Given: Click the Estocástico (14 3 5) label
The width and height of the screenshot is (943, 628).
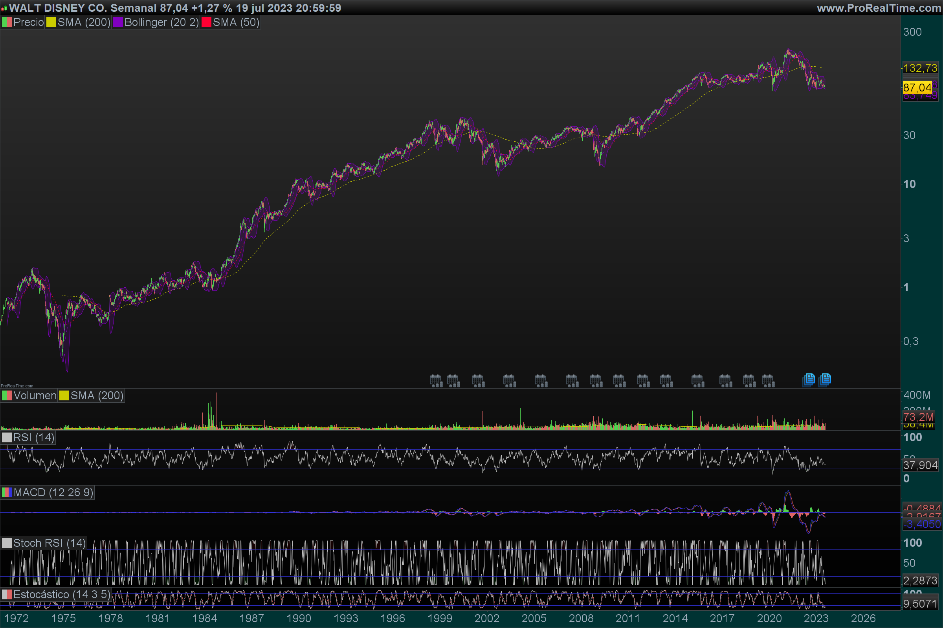Looking at the screenshot, I should (61, 594).
